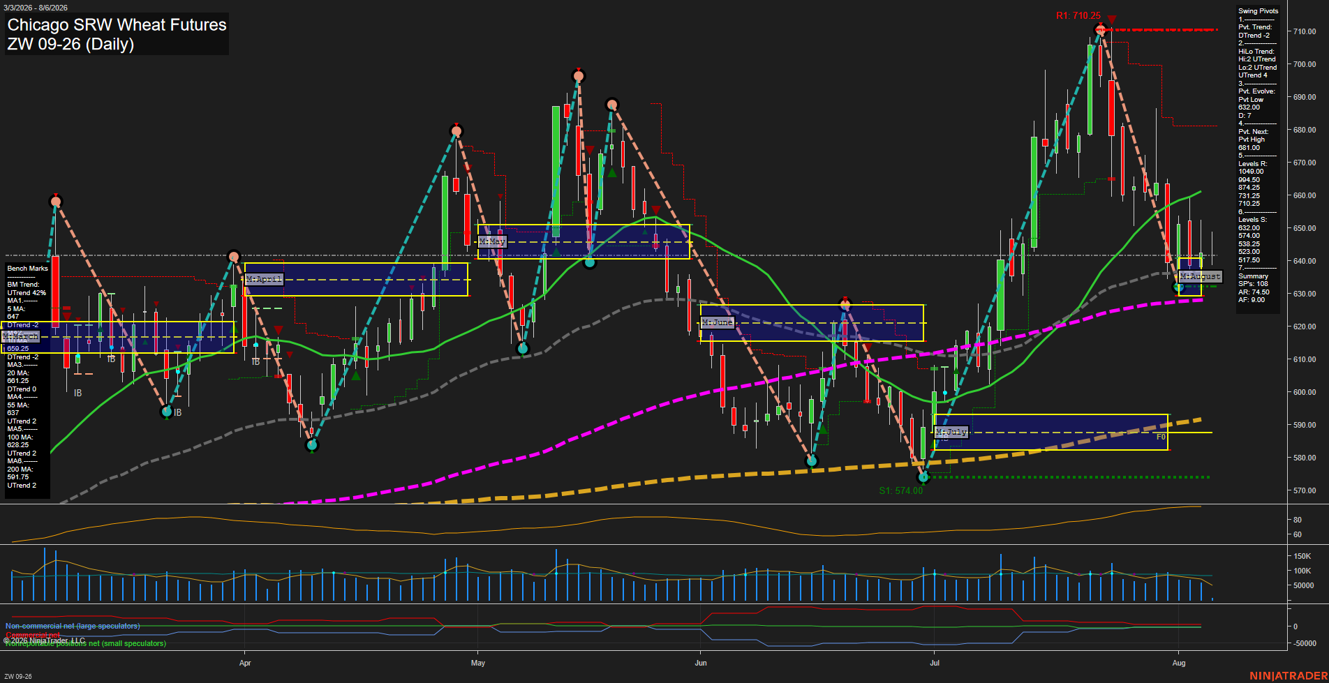Click the 'Swing Pivots' panel heading
The image size is (1329, 683).
pyautogui.click(x=1259, y=11)
